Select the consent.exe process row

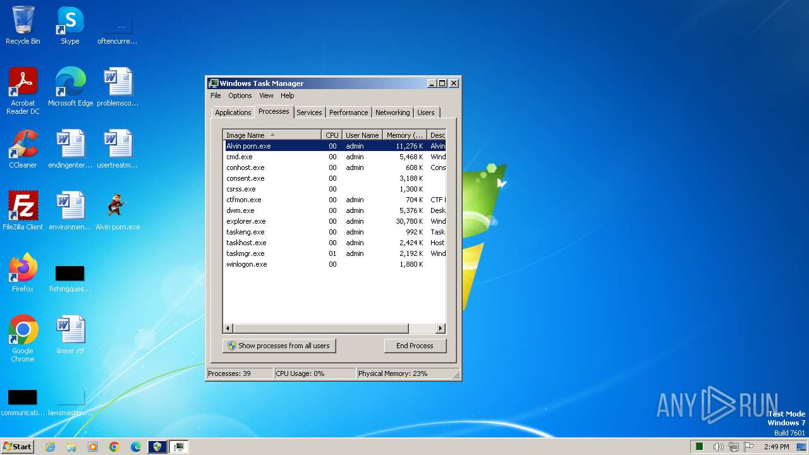click(x=335, y=178)
